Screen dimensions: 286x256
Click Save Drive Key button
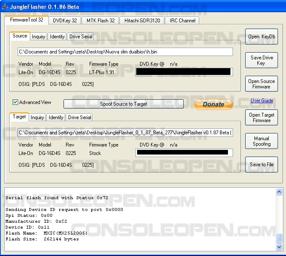tap(262, 60)
